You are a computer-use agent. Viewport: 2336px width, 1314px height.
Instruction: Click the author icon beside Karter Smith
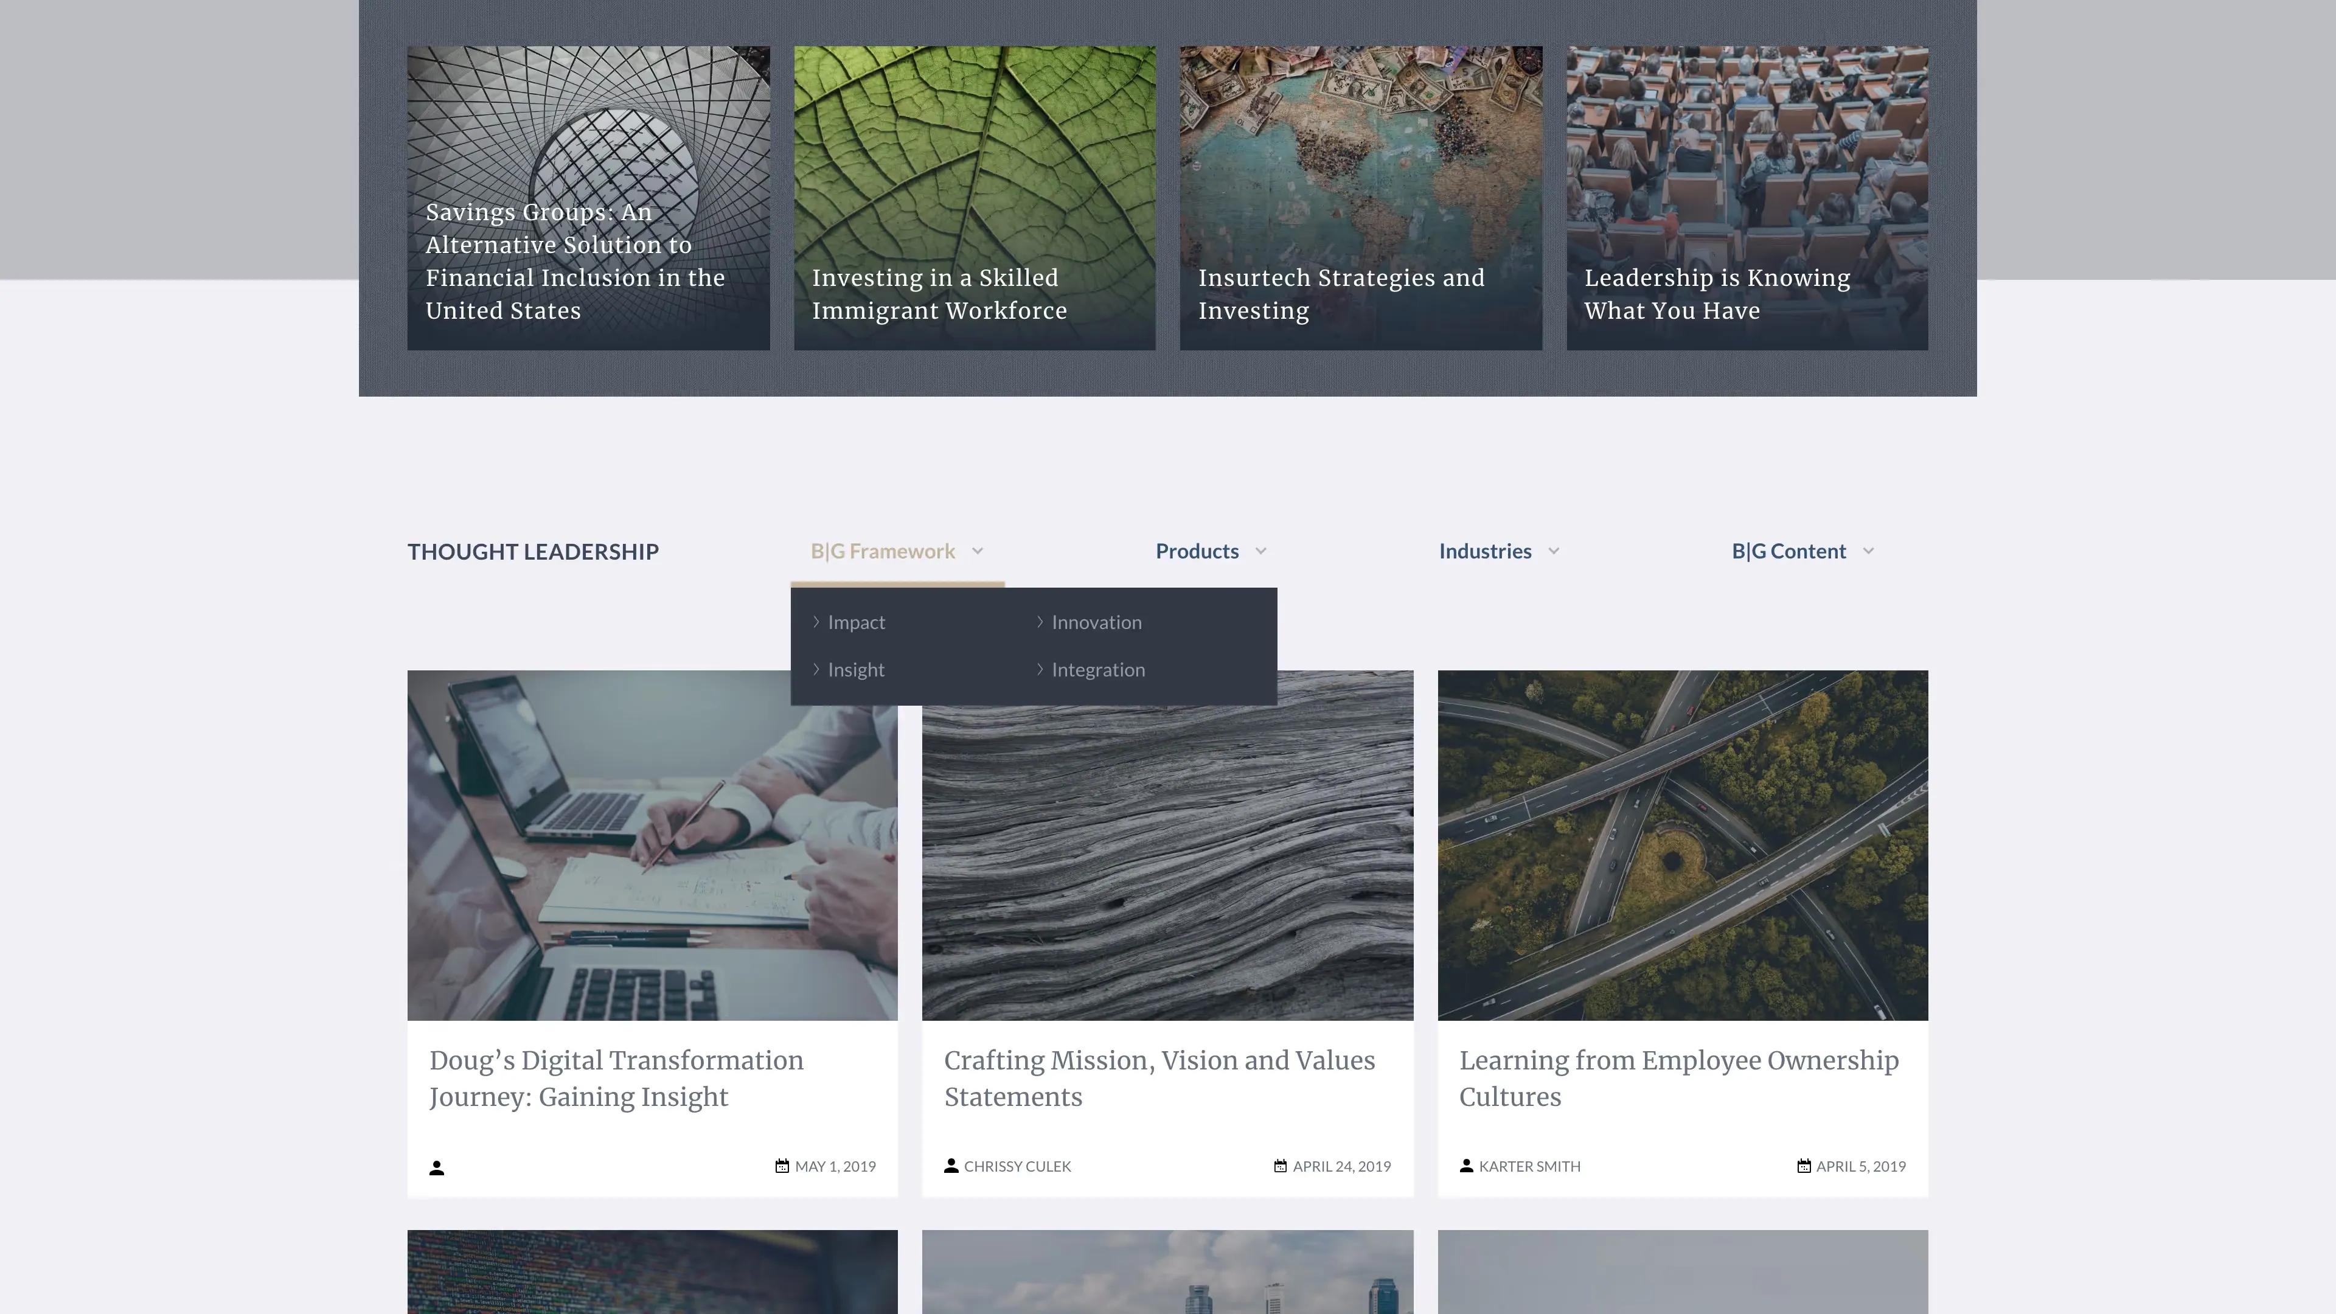[1466, 1166]
